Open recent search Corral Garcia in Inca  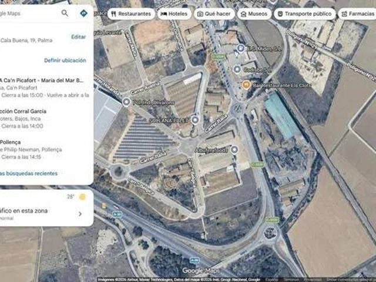coord(46,119)
